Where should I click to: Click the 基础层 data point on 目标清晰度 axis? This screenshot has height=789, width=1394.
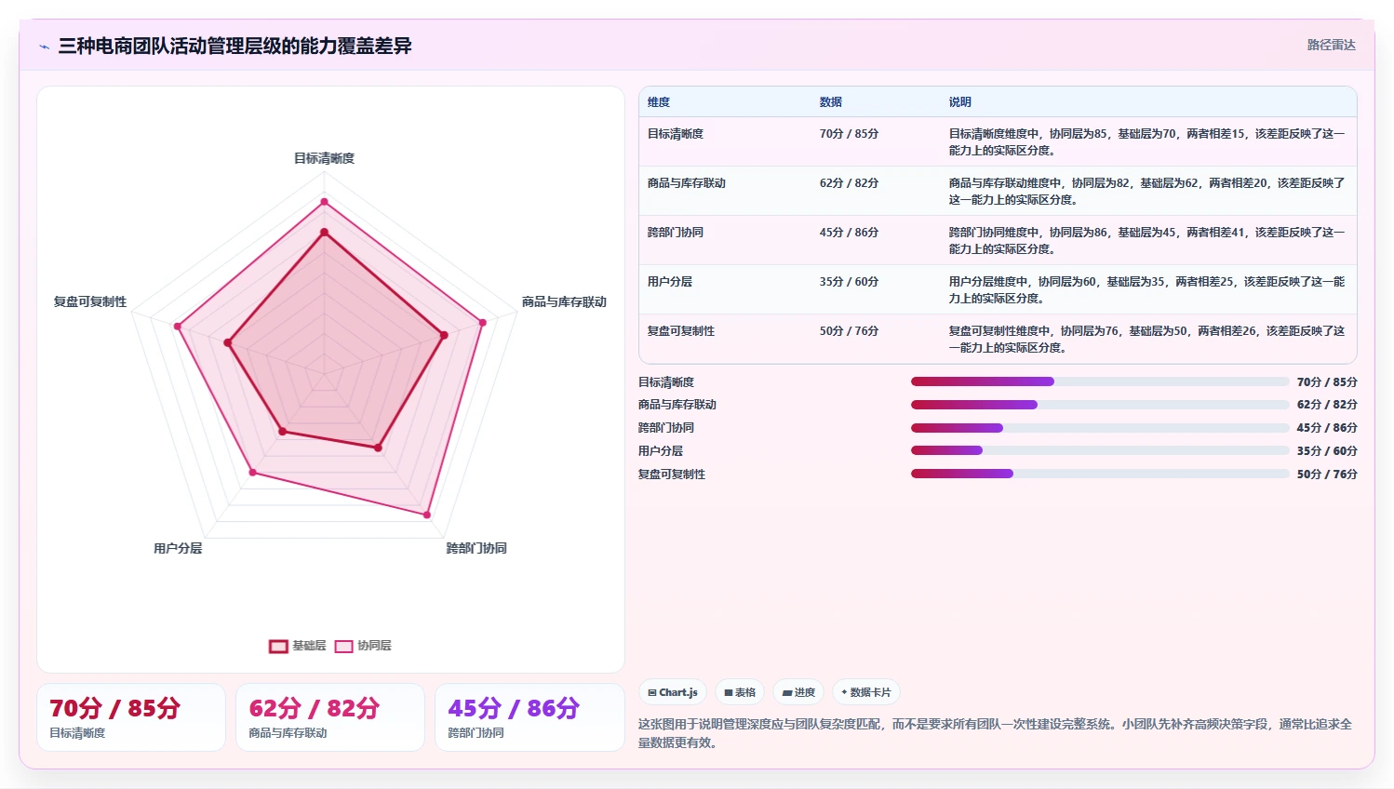tap(324, 232)
